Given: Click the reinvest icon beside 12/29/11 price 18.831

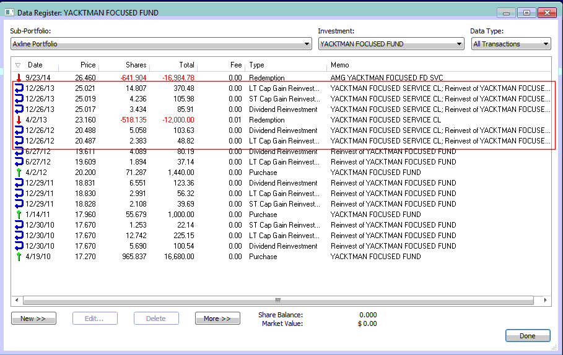Looking at the screenshot, I should [19, 183].
